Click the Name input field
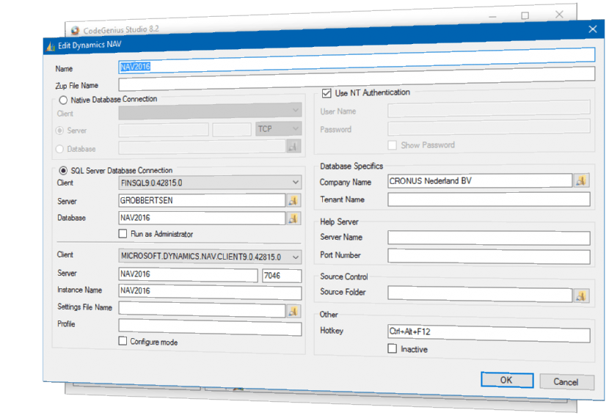Image resolution: width=609 pixels, height=418 pixels. click(x=356, y=60)
